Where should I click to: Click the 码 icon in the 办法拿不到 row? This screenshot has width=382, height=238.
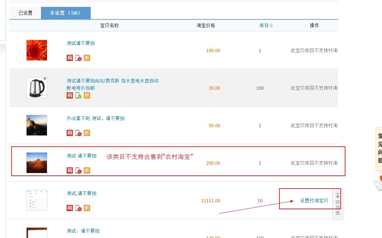(x=70, y=133)
